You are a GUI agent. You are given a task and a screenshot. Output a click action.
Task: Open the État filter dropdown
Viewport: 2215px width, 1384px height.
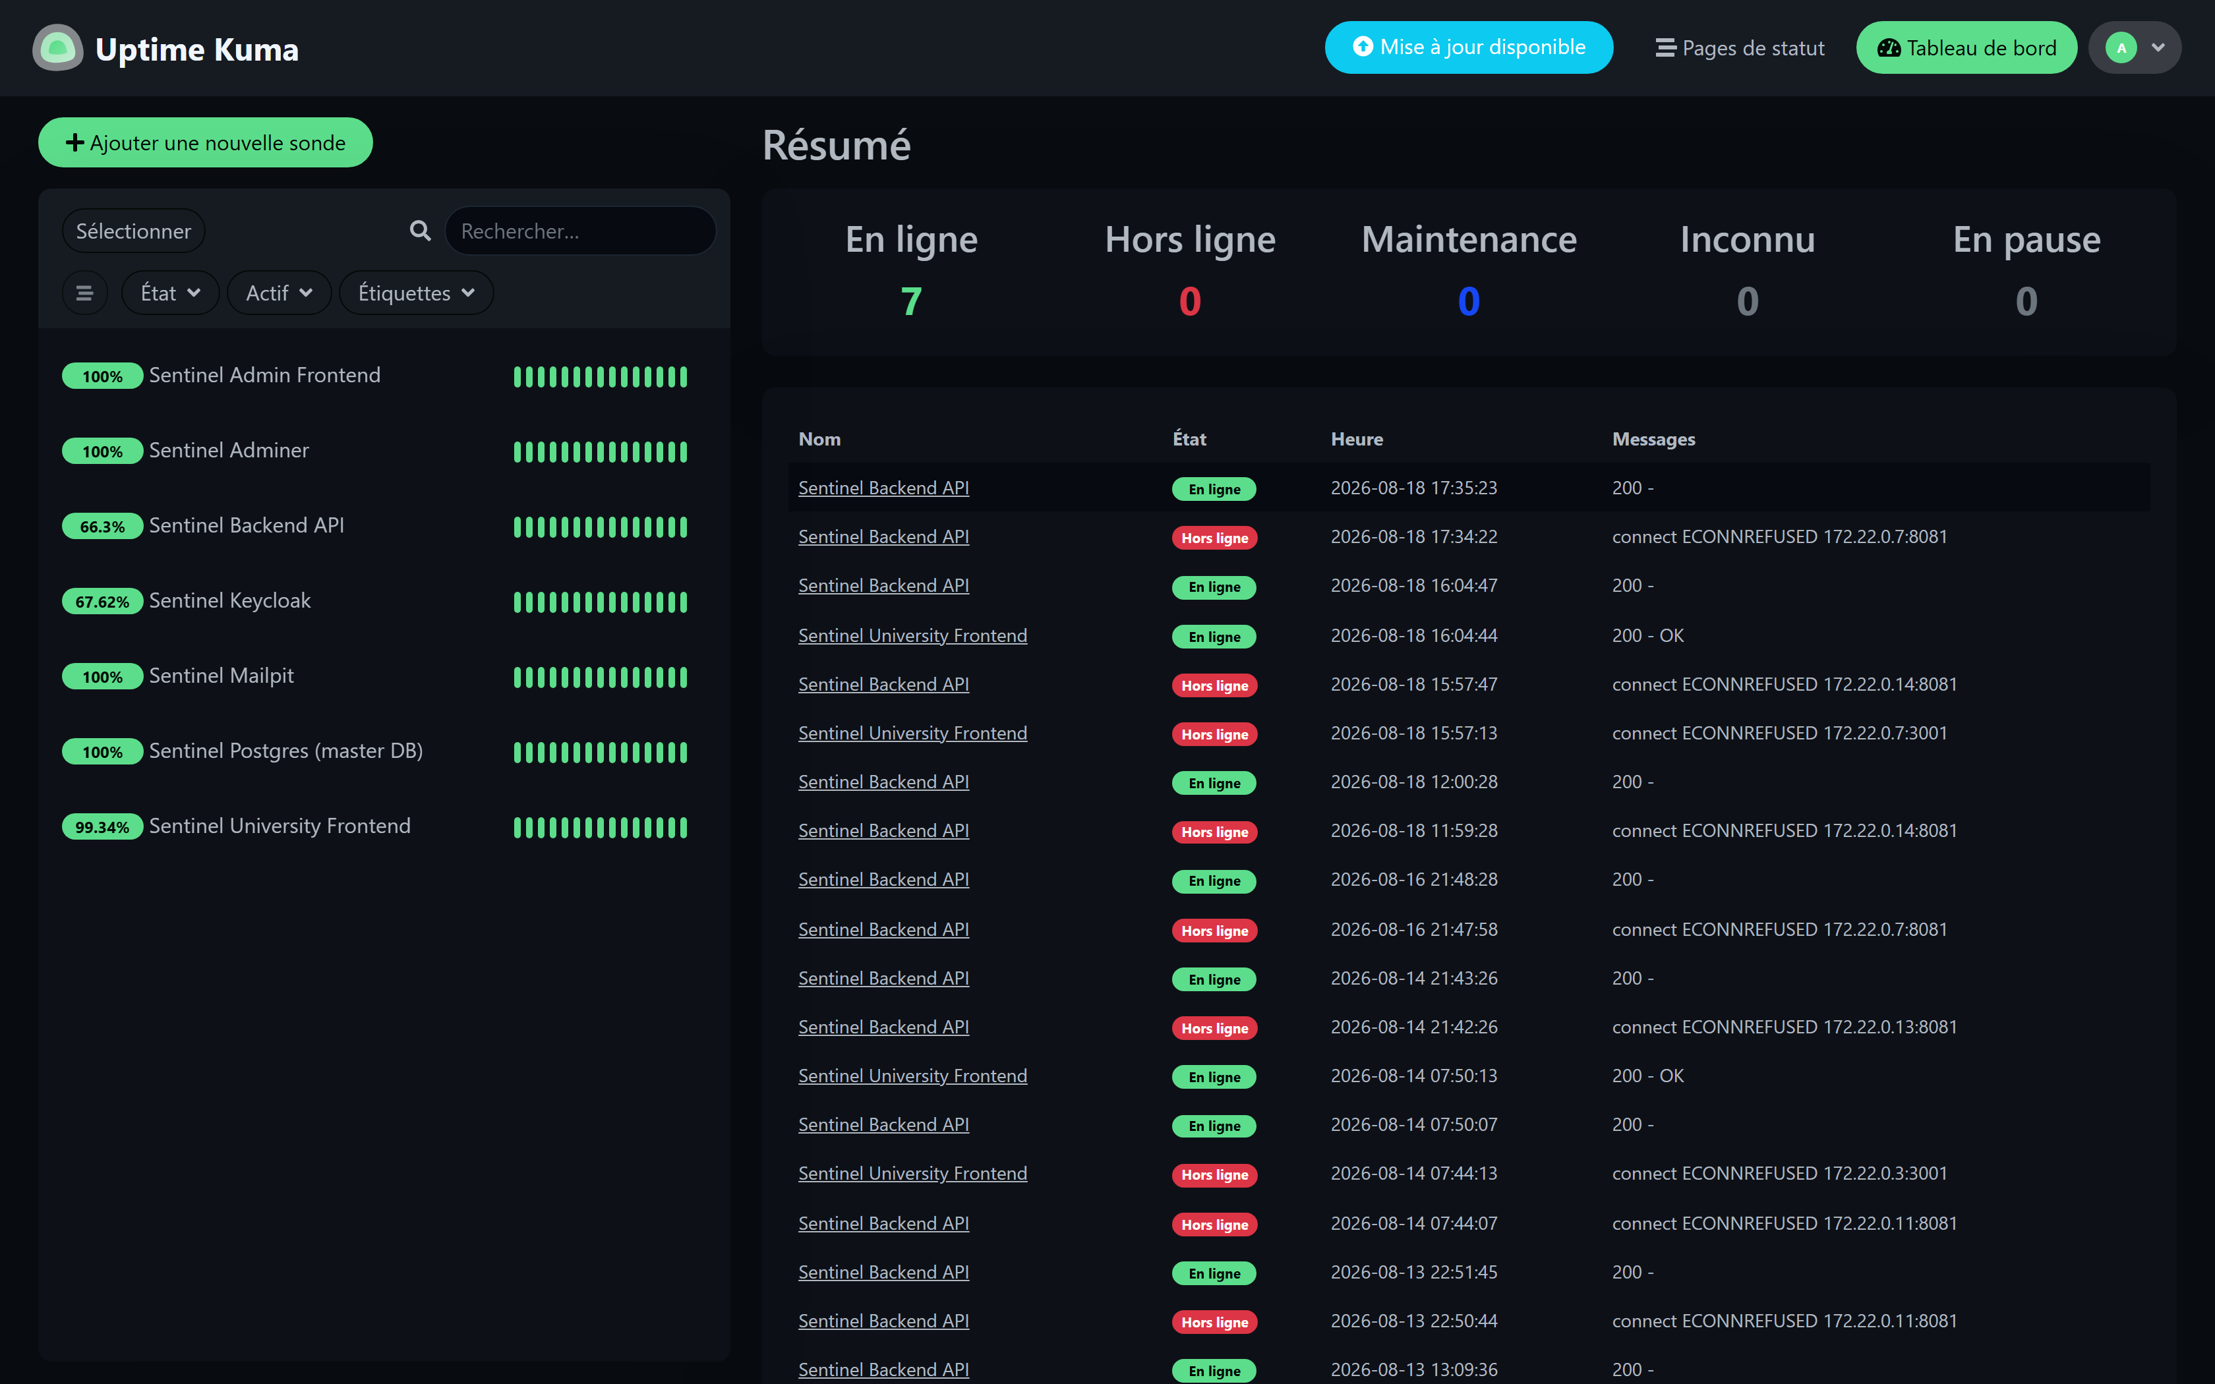170,293
